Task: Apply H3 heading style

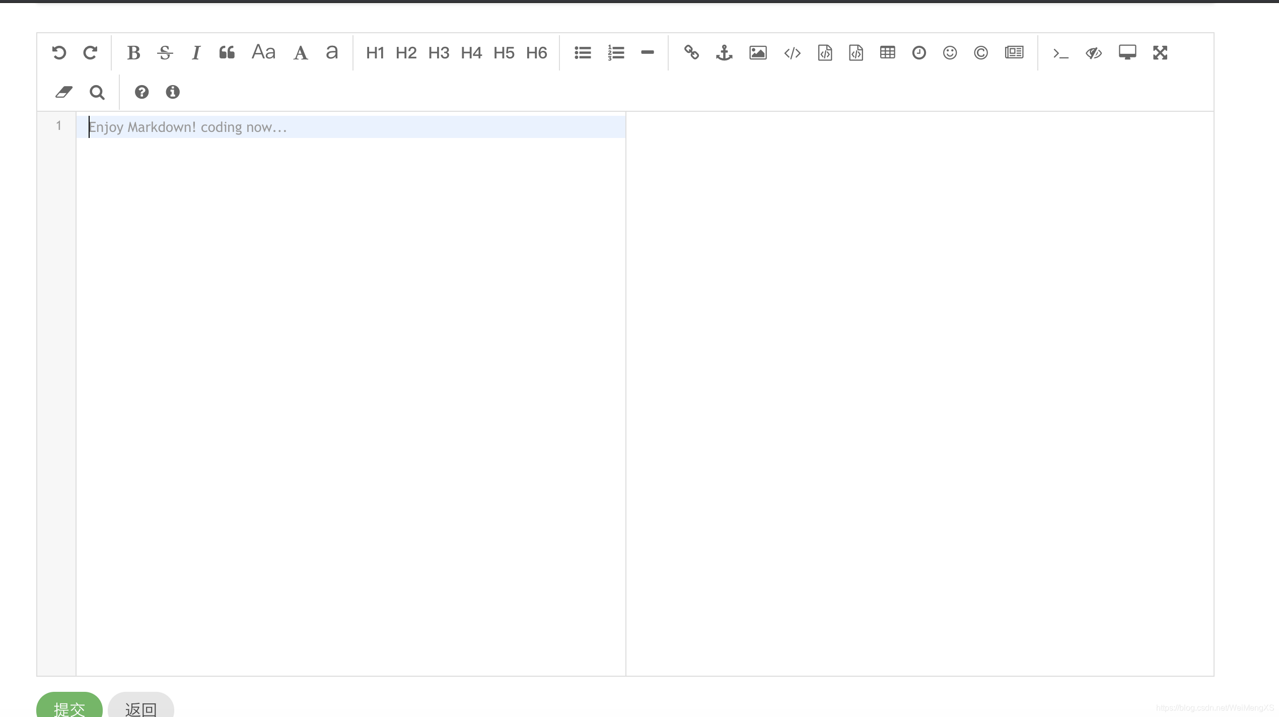Action: coord(439,53)
